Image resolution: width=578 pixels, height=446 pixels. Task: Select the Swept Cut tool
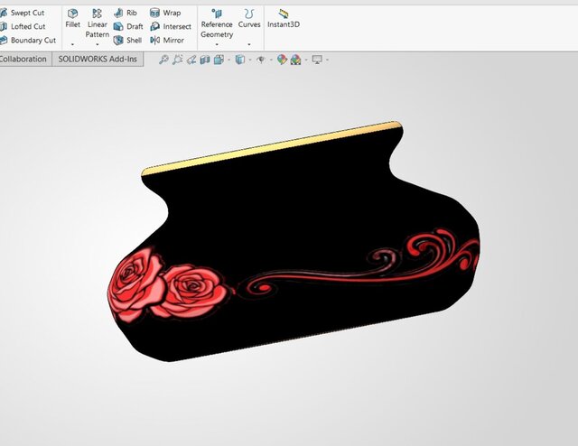[x=27, y=13]
